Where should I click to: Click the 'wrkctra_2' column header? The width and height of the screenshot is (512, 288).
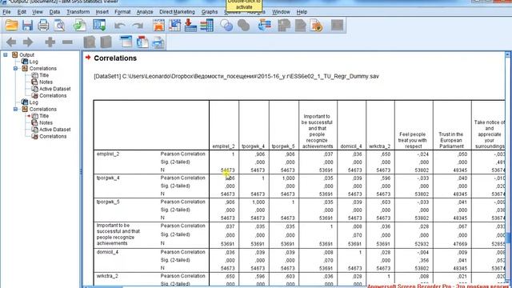[380, 146]
